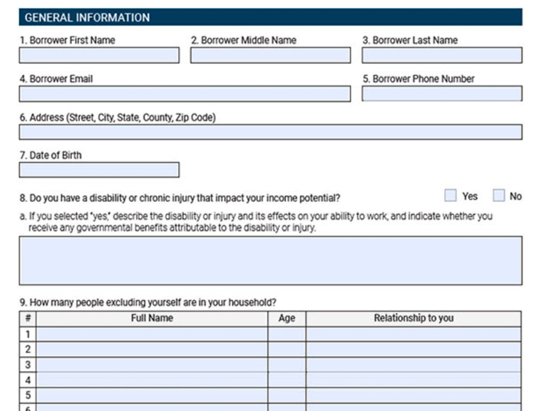Select the Address input field
The width and height of the screenshot is (549, 411).
point(269,132)
